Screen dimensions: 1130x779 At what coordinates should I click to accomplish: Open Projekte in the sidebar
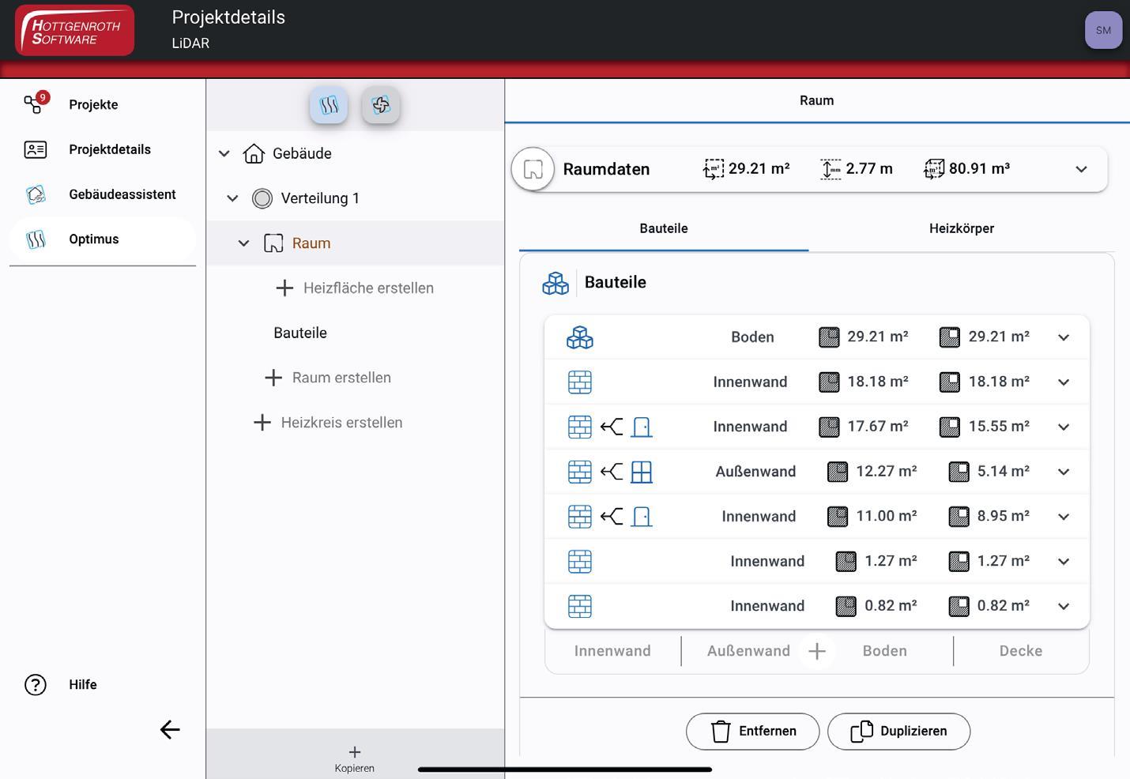tap(93, 104)
